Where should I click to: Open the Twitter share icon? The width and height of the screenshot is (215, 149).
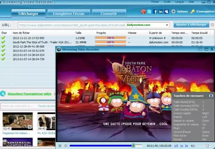[149, 12]
